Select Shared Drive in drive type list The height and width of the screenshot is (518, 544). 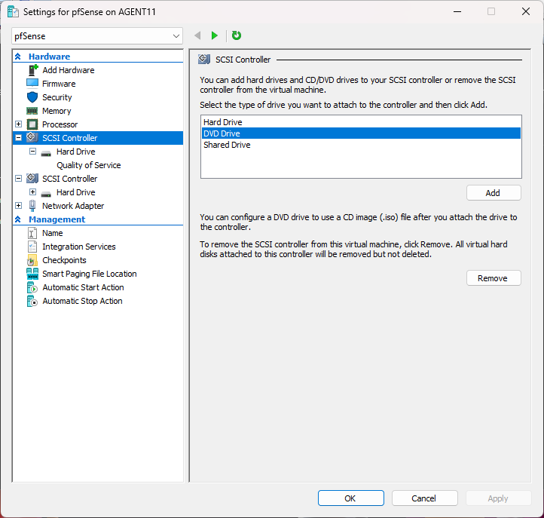pos(227,145)
